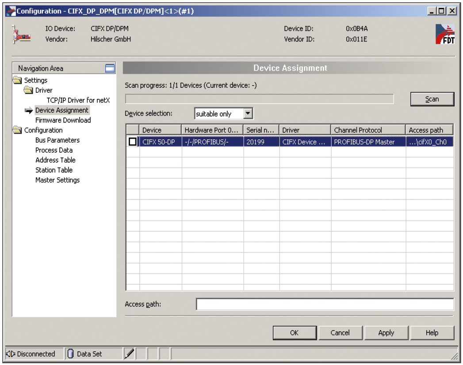Viewport: 463px width, 365px height.
Task: Sort by the Driver column header
Action: pos(305,130)
